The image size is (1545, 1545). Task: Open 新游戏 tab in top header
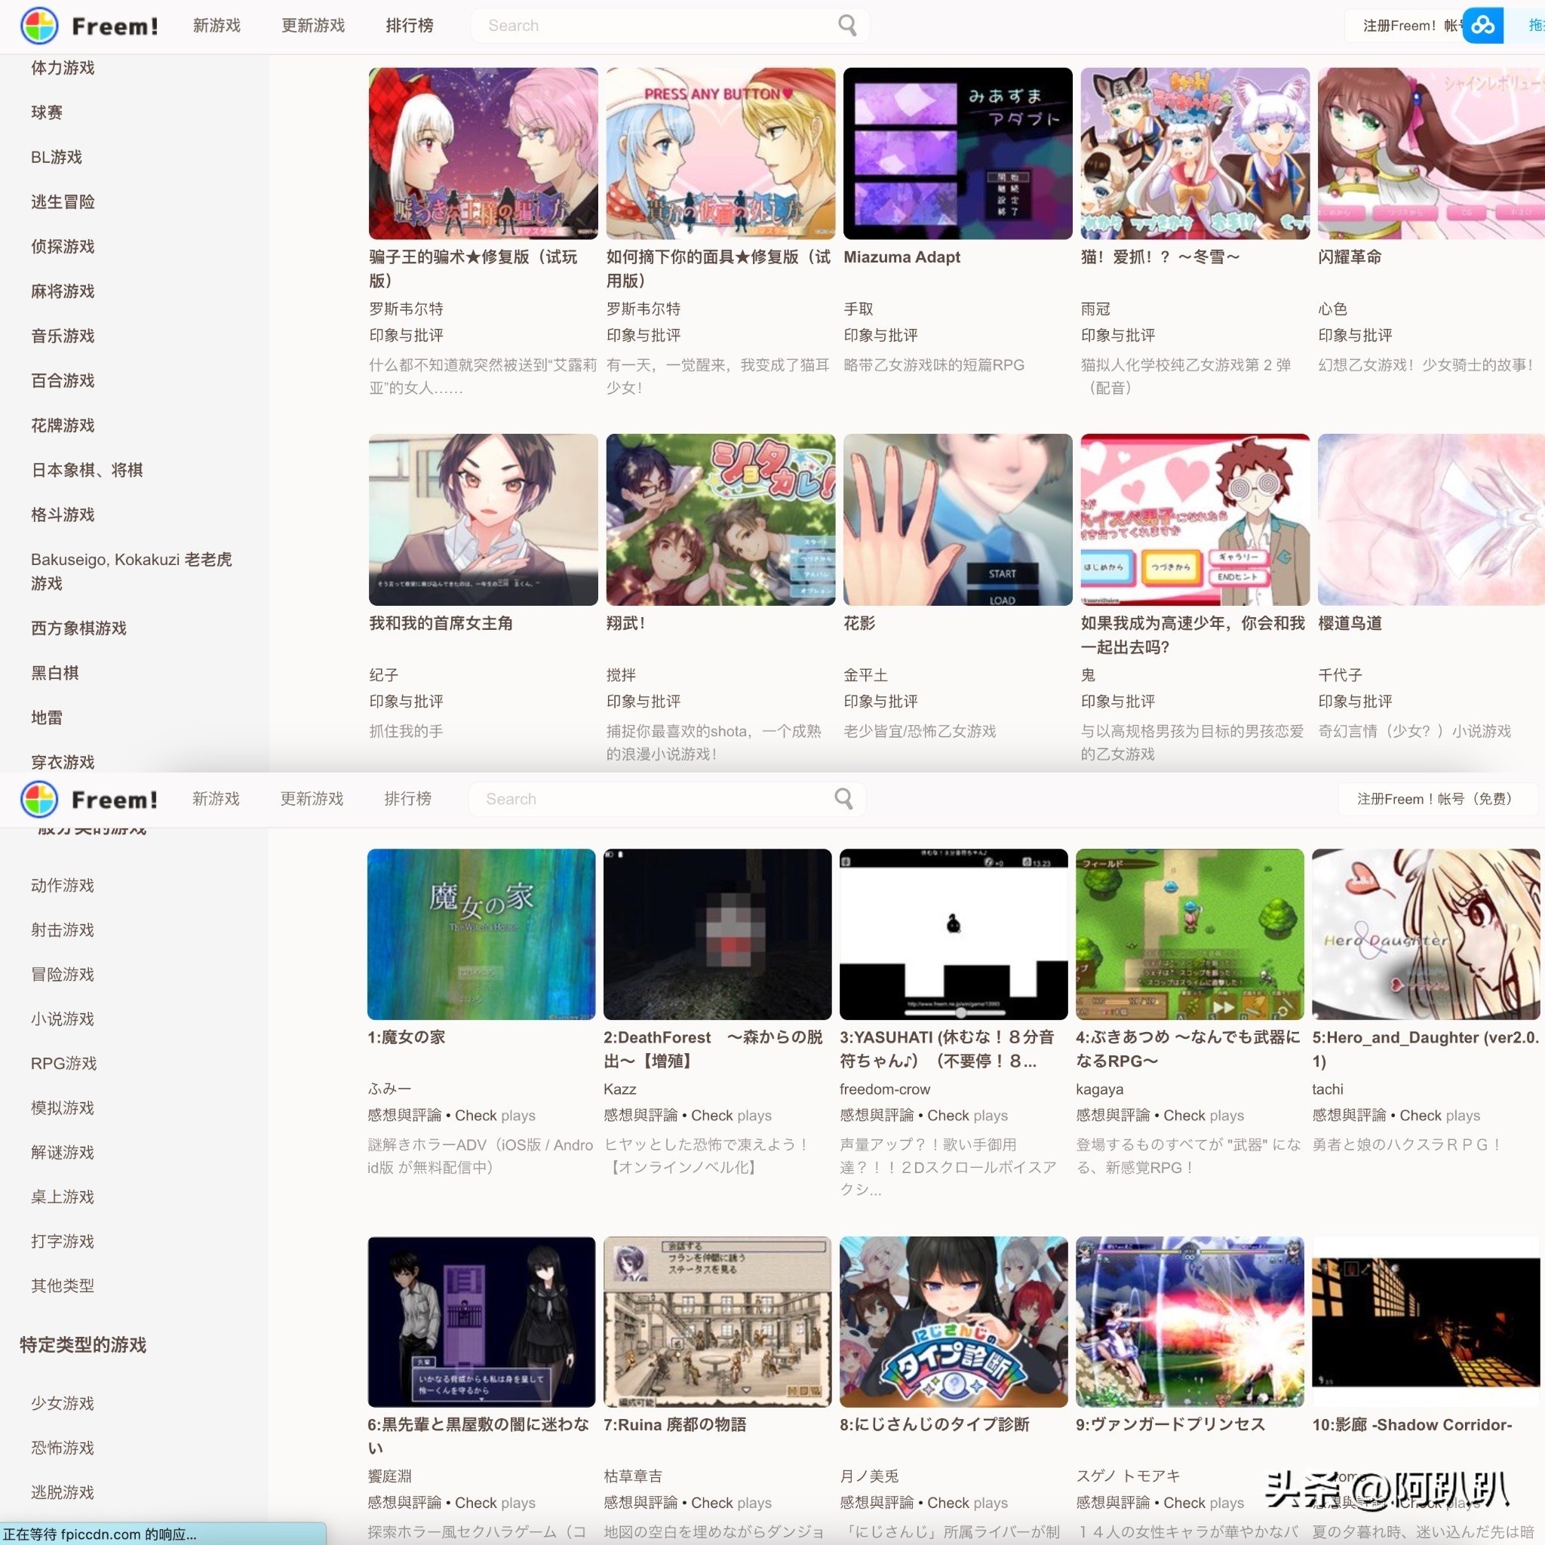pos(217,26)
